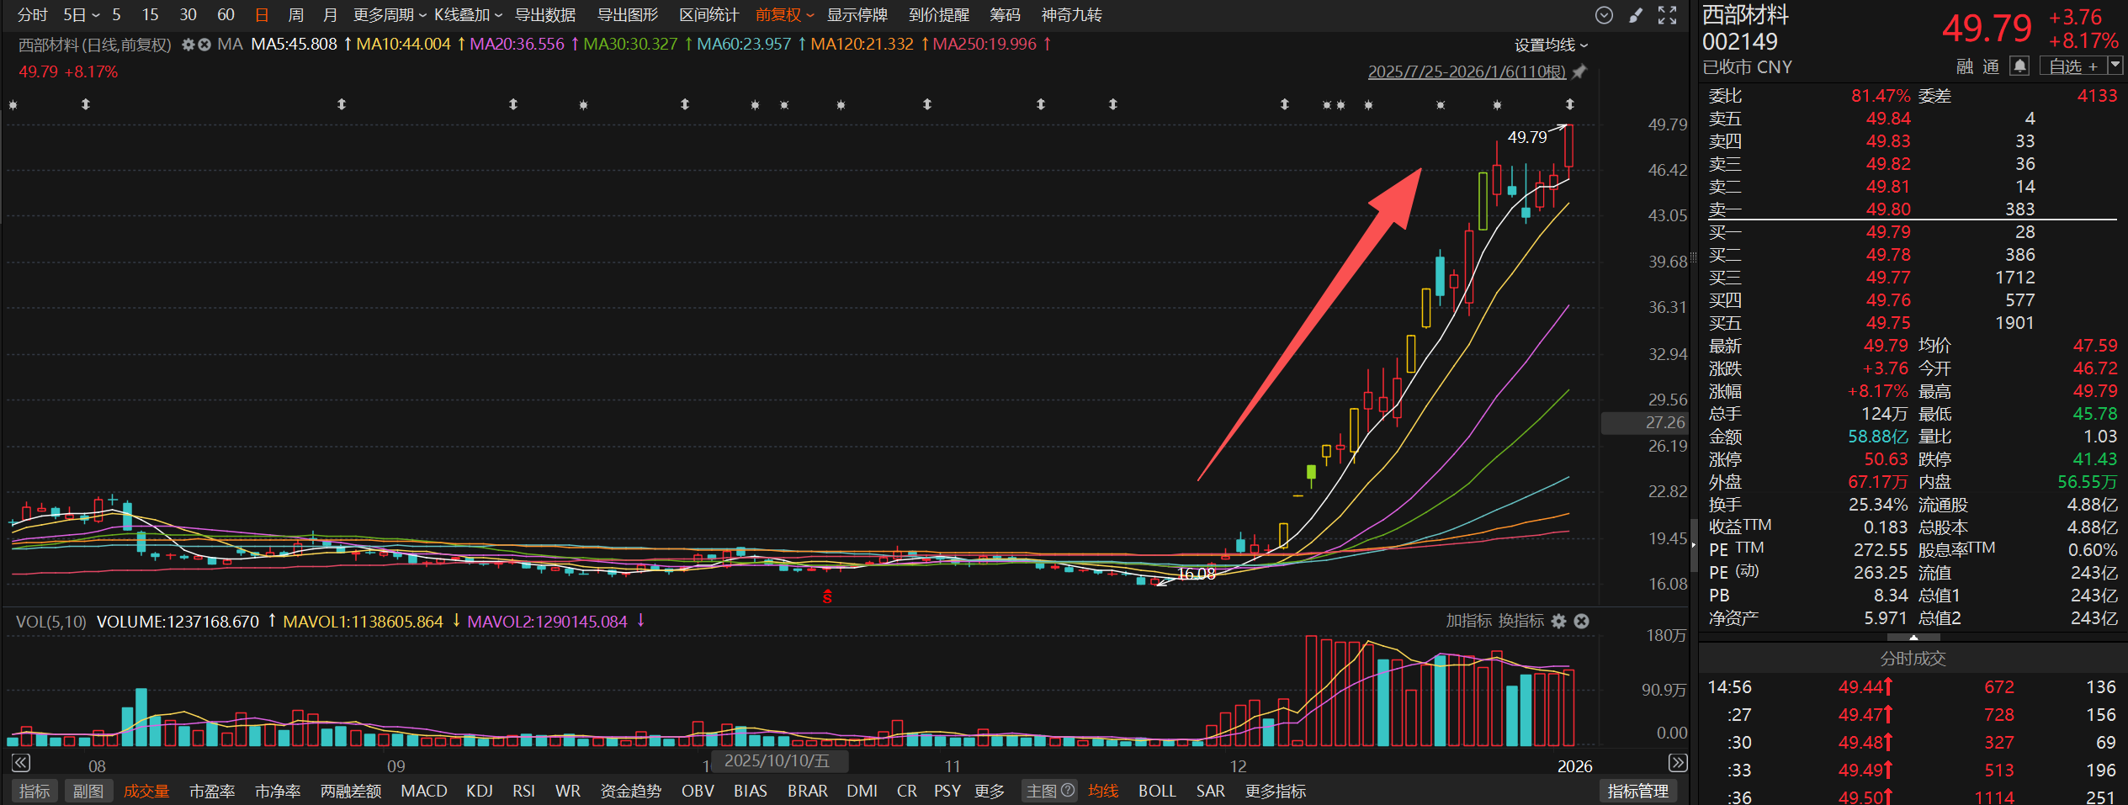Open 到价提醒 price alert

click(939, 15)
